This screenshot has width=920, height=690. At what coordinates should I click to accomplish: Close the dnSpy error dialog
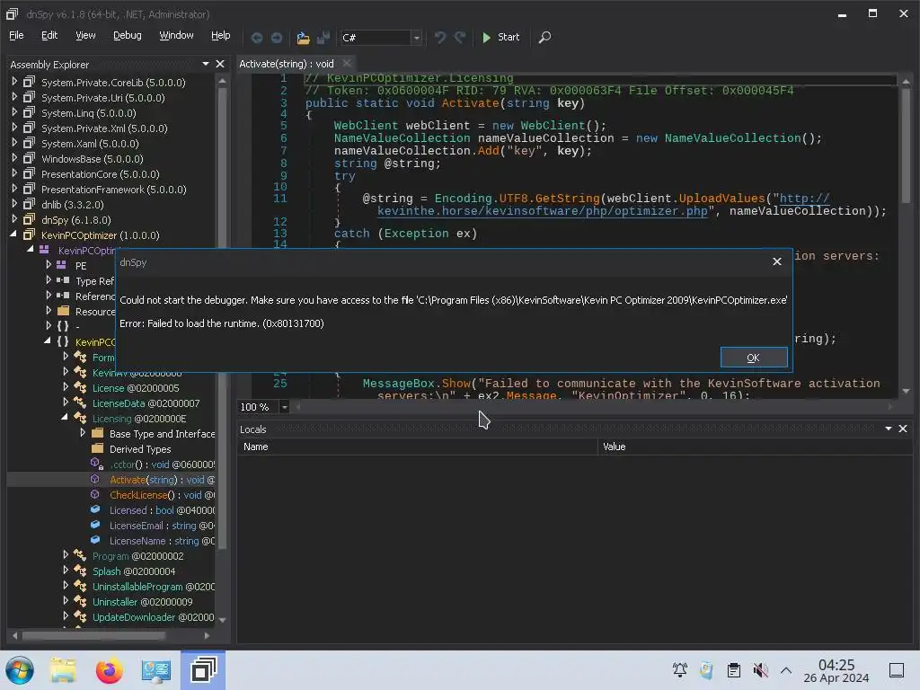click(777, 261)
